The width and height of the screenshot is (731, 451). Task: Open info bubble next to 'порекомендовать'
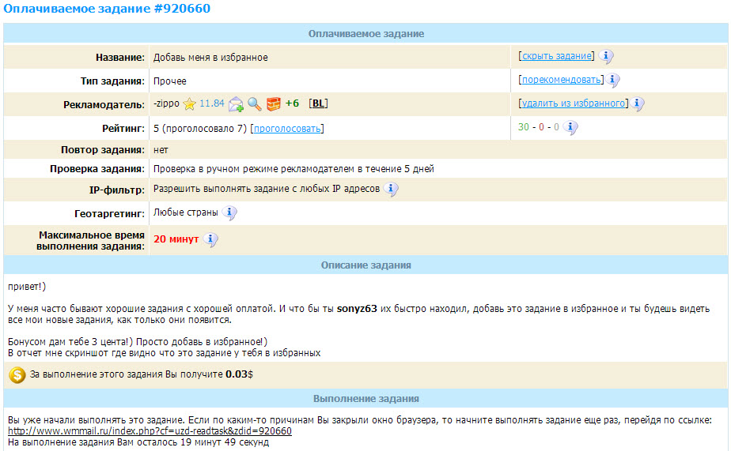[x=614, y=80]
